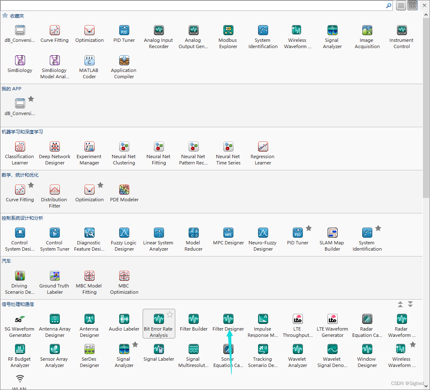Launch 5G Waveform Generator app

tap(20, 326)
